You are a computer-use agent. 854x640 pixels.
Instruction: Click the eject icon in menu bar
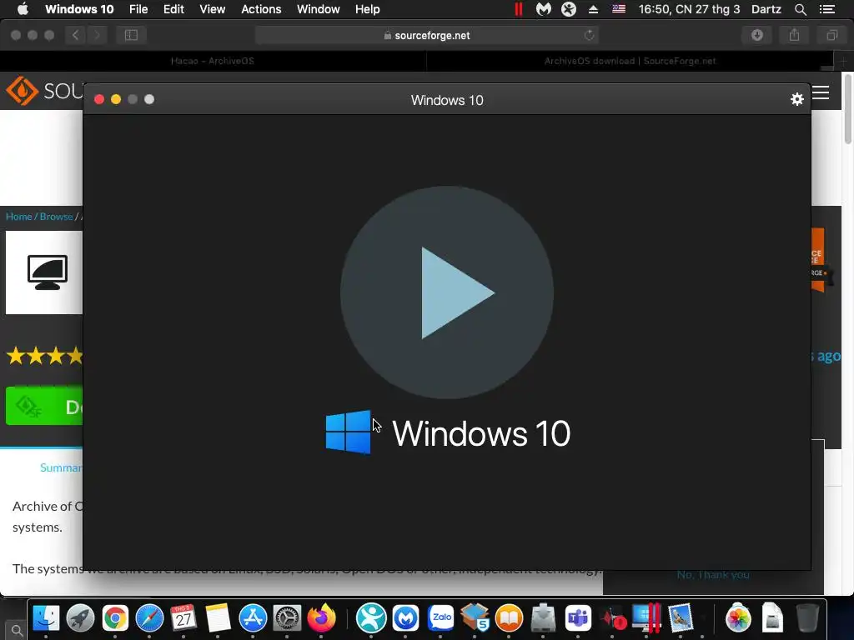(594, 9)
